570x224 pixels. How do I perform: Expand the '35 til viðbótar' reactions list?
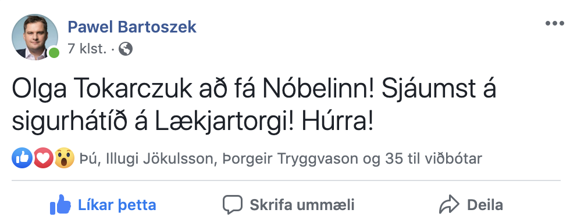click(431, 159)
